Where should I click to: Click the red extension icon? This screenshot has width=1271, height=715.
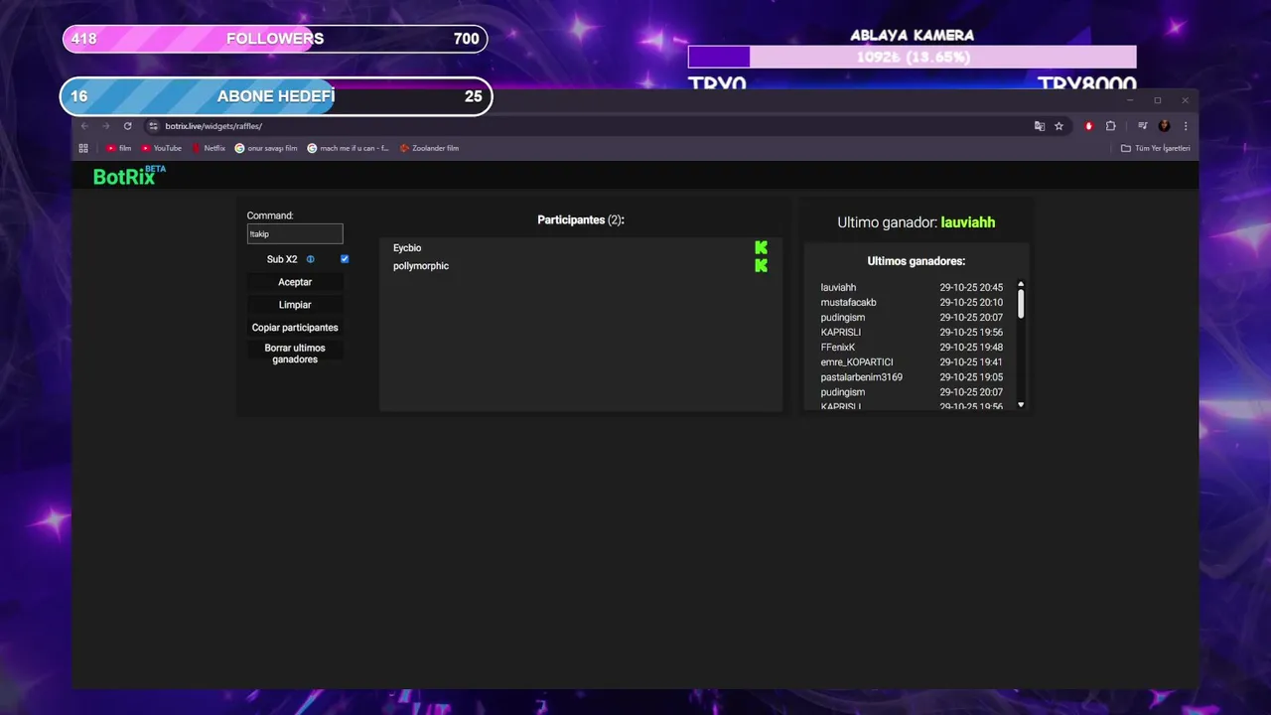tap(1089, 126)
